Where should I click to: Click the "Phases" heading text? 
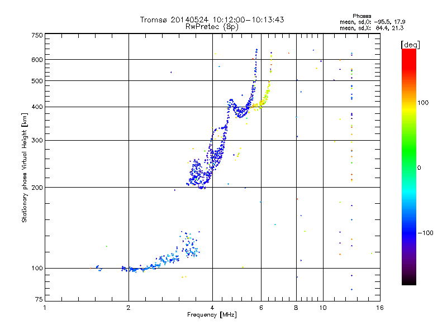point(362,16)
